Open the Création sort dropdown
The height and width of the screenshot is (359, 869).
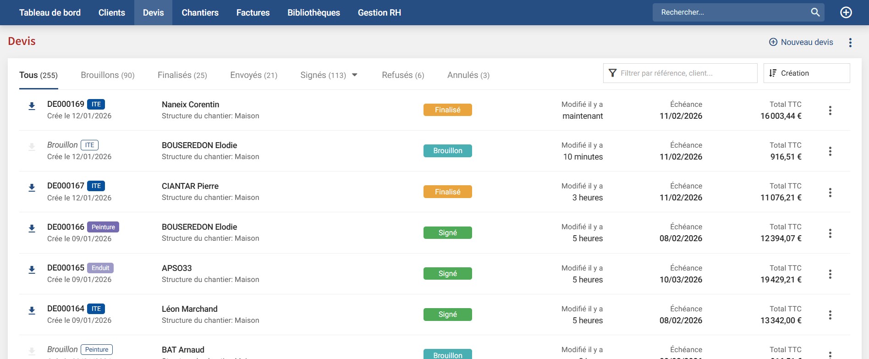point(806,73)
